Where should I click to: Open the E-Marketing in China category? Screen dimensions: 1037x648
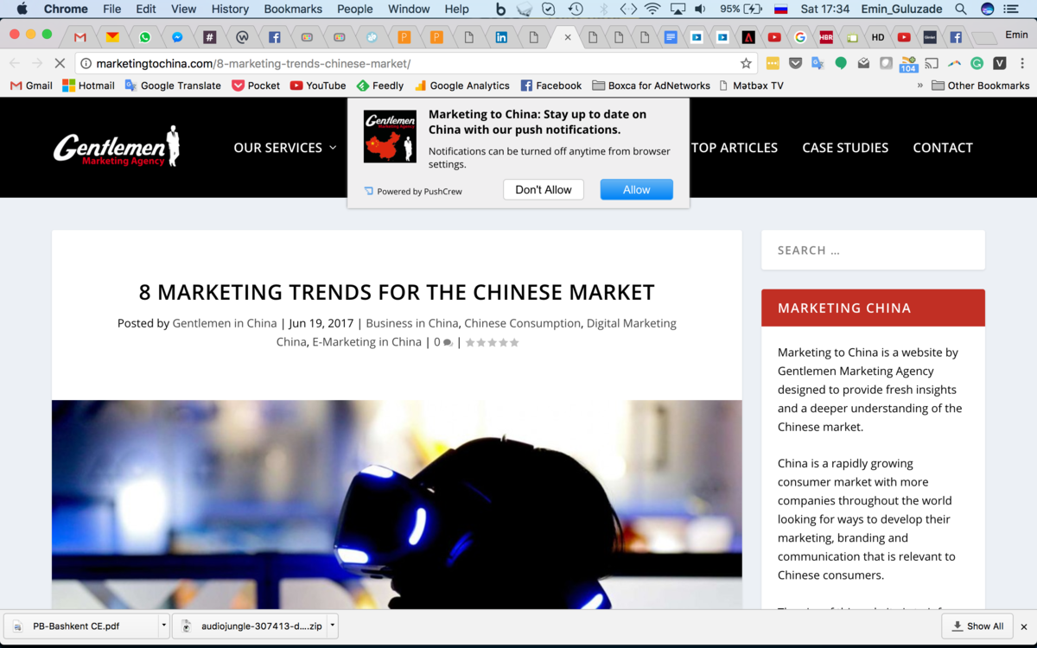(366, 342)
